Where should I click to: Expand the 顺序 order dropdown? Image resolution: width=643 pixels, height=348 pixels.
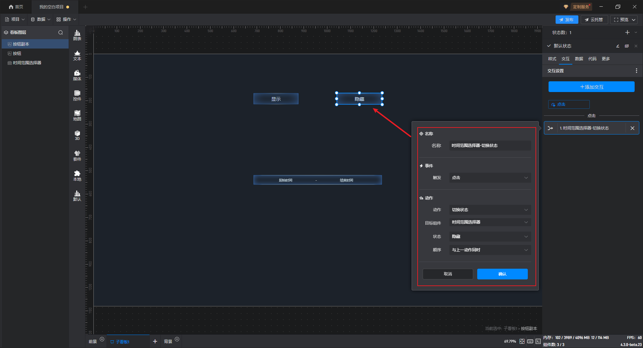490,250
